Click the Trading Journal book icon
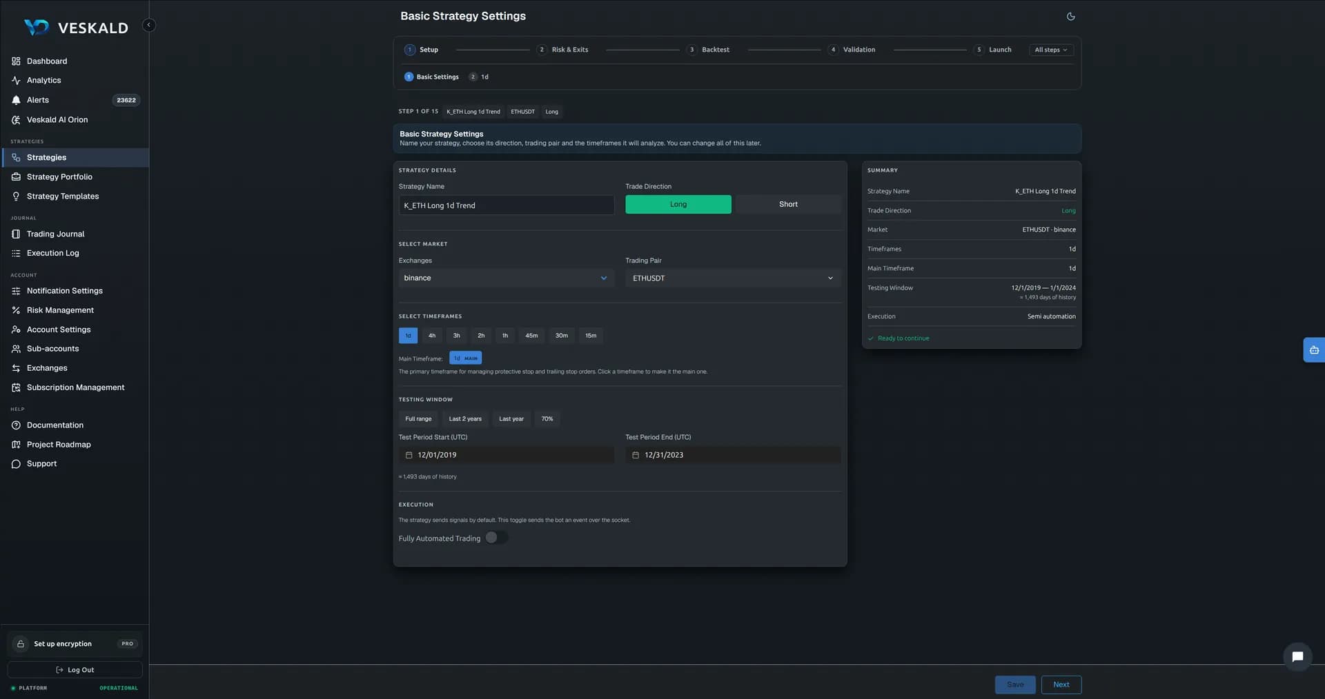The height and width of the screenshot is (699, 1325). point(16,234)
